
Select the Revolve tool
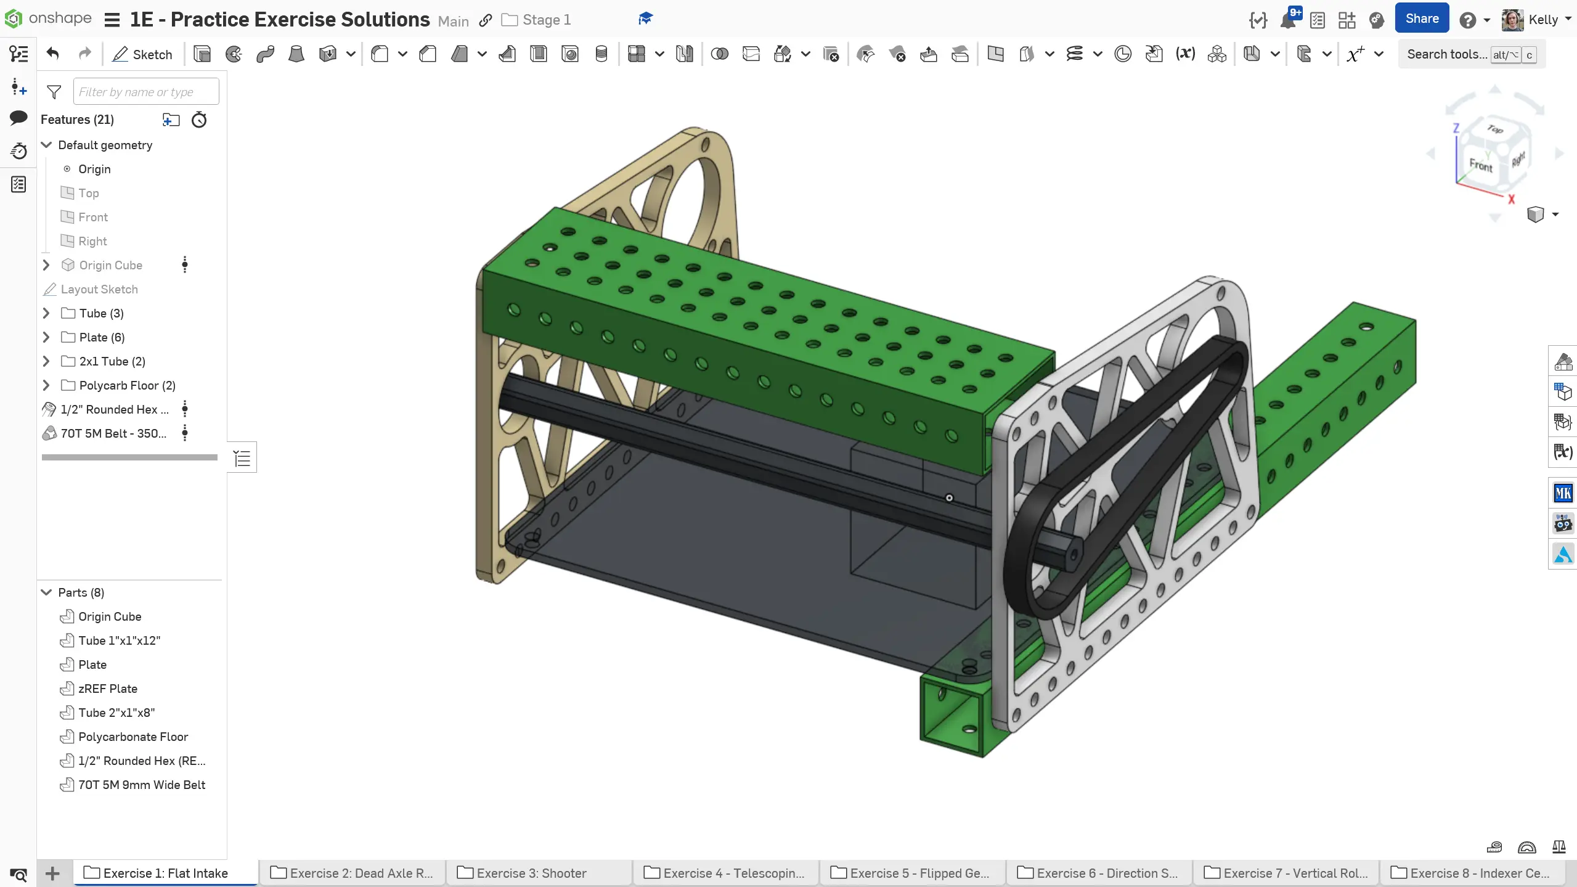coord(234,54)
